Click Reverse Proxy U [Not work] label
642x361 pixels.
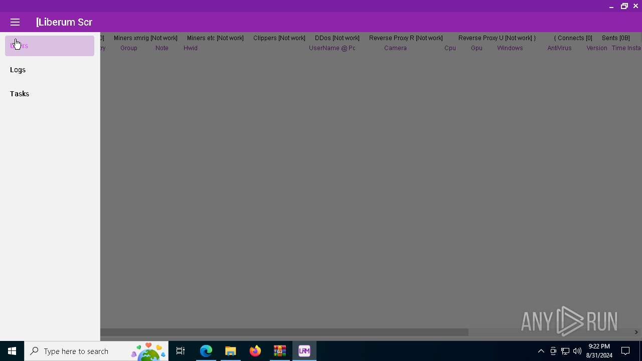(497, 38)
